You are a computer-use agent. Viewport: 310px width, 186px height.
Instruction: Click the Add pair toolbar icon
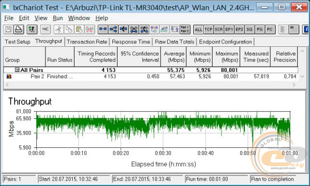tap(103, 29)
